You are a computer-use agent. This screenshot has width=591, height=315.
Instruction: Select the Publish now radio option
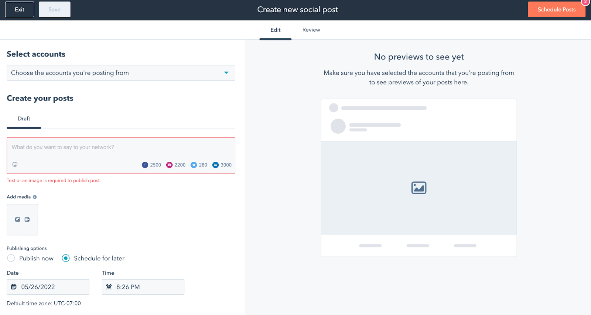11,258
